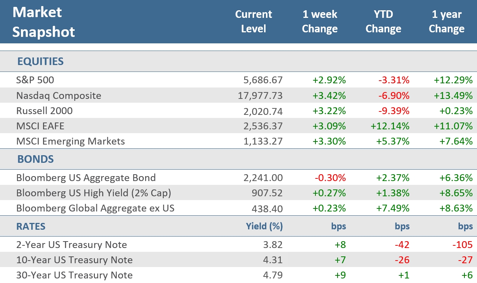The height and width of the screenshot is (283, 477).
Task: Click the Aggregate Bond level 2,241.00
Action: (262, 178)
